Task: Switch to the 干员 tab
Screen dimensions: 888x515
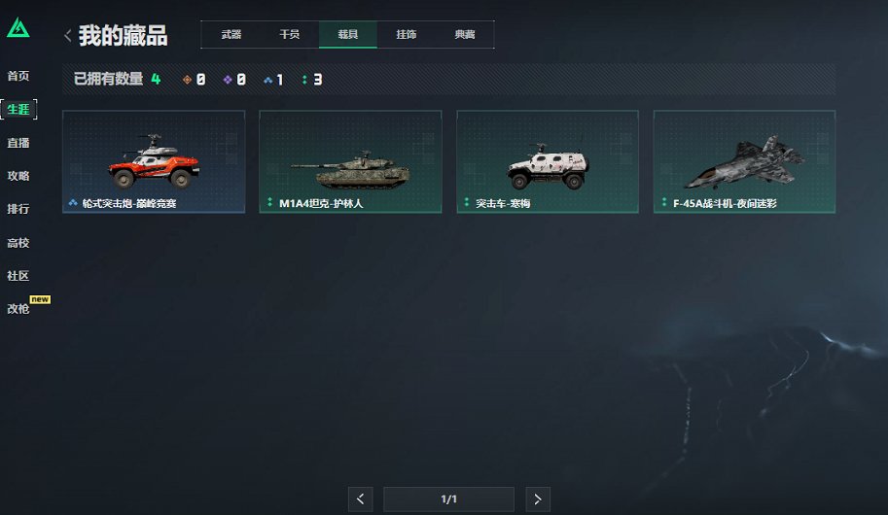Action: point(290,35)
